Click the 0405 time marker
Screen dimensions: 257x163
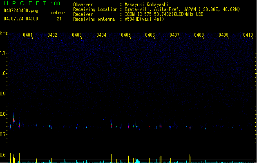pyautogui.click(x=126, y=35)
